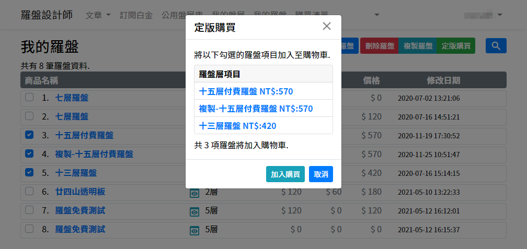This screenshot has width=527, height=249.
Task: Uncheck the 複製-十五層付費羅盤 checkbox
Action: [29, 153]
